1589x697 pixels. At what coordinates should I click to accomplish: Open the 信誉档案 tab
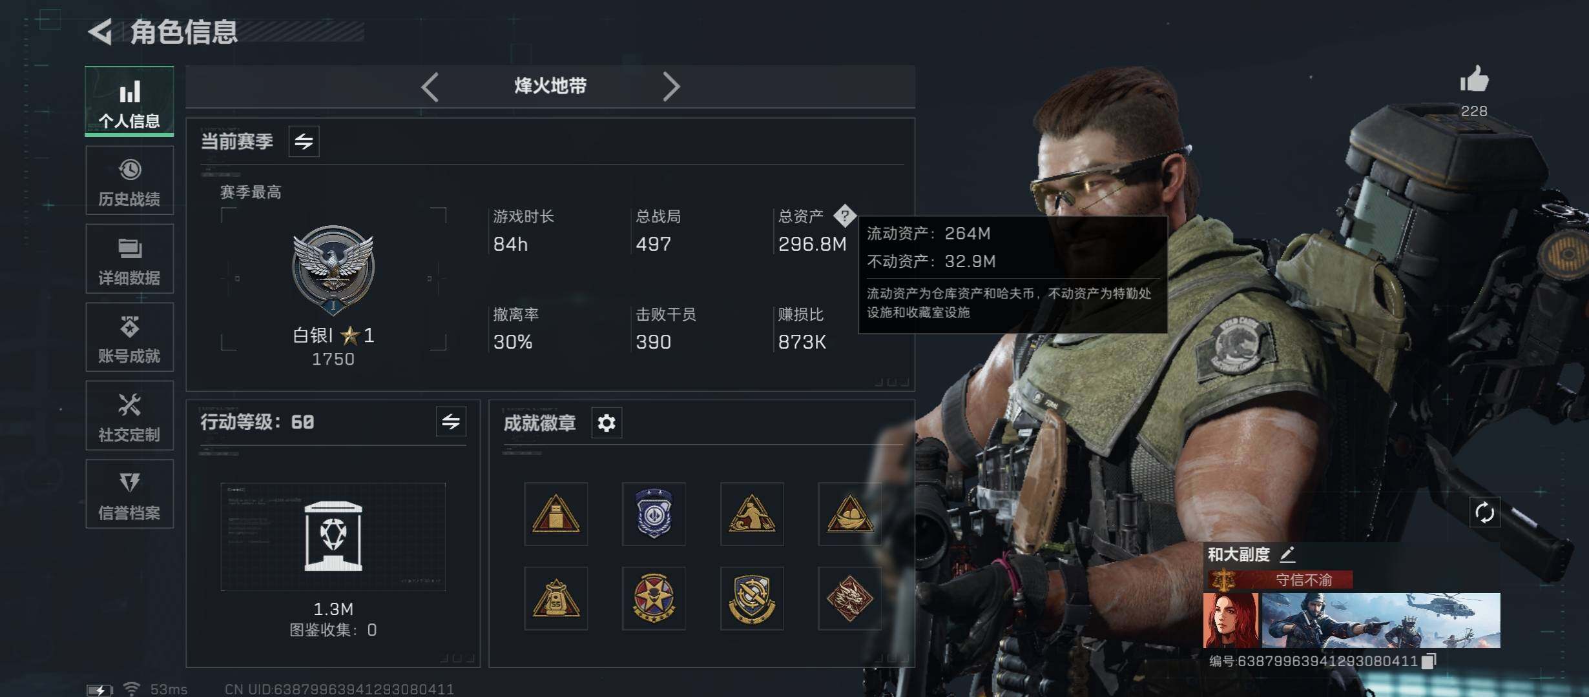click(129, 494)
